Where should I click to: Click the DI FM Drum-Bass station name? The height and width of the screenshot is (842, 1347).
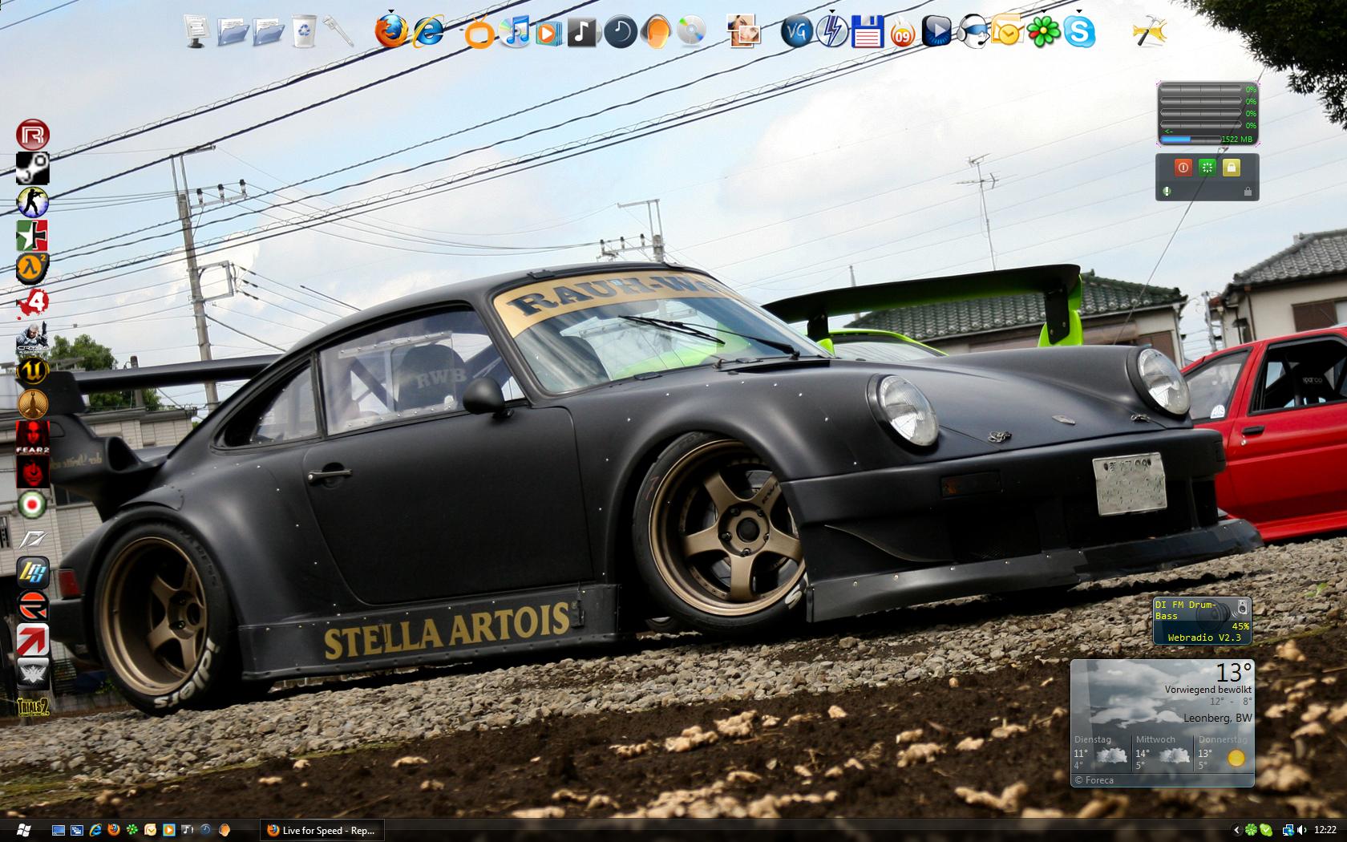pos(1186,609)
